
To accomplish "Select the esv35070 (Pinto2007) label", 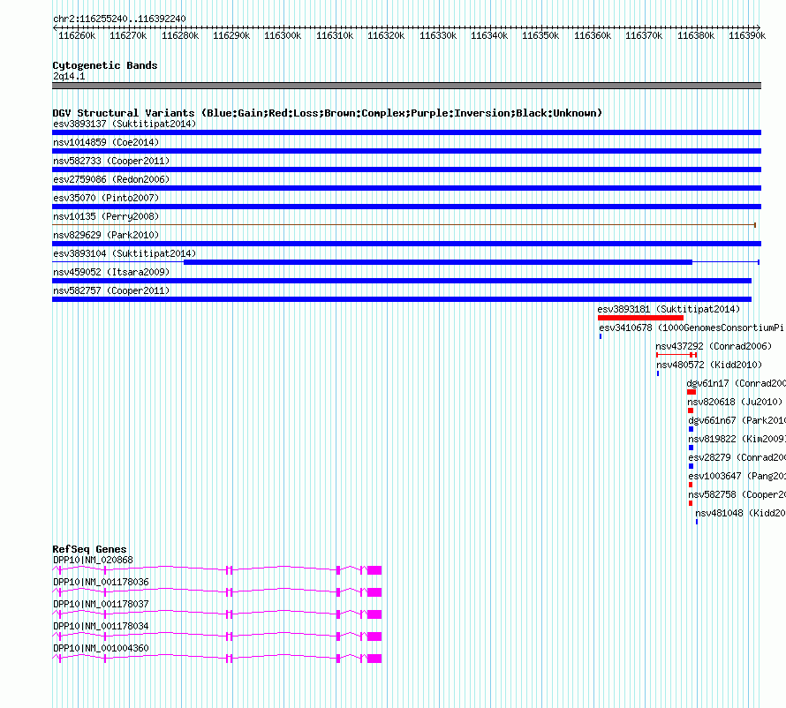I will pyautogui.click(x=106, y=198).
